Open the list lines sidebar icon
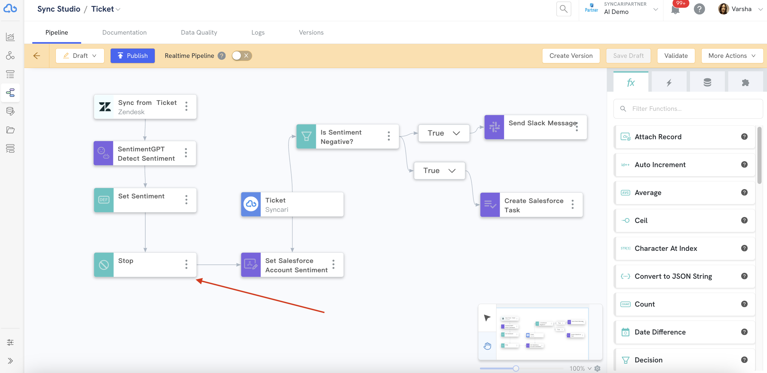767x373 pixels. tap(10, 74)
